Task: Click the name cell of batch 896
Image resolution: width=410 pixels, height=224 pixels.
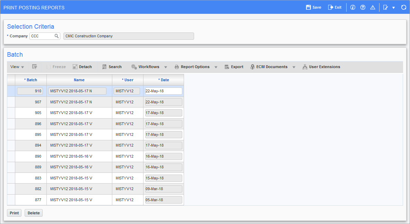Action: pyautogui.click(x=79, y=124)
